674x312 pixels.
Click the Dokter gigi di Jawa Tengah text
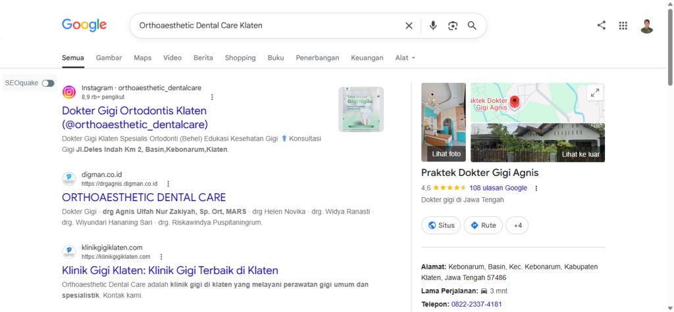click(463, 200)
